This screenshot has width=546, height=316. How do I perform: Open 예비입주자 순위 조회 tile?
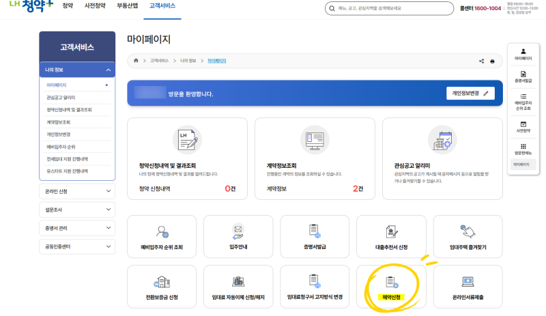coord(162,237)
